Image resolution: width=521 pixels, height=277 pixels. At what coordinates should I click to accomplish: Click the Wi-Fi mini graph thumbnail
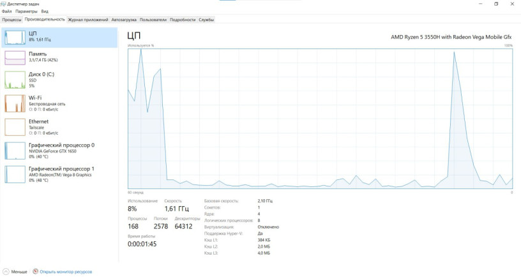click(15, 103)
